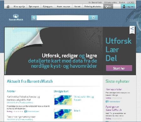Image resolution: width=141 pixels, height=122 pixels.
Task: Open Åpningen av BarentsWatch news item
Action: point(113,108)
